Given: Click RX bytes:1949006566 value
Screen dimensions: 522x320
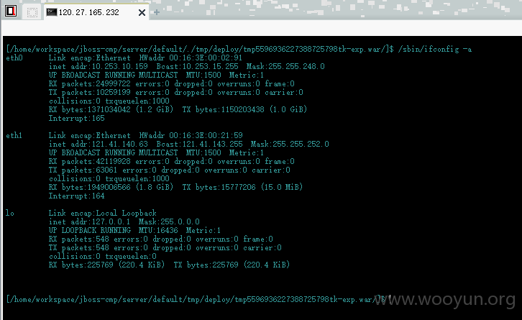Looking at the screenshot, I should click(x=90, y=187).
